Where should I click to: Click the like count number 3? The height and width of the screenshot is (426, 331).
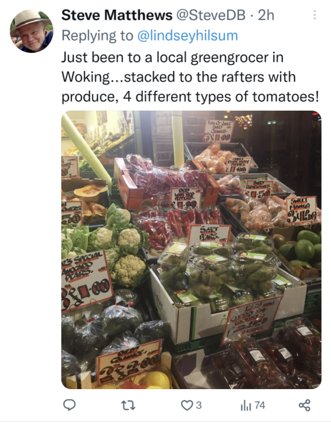[199, 406]
